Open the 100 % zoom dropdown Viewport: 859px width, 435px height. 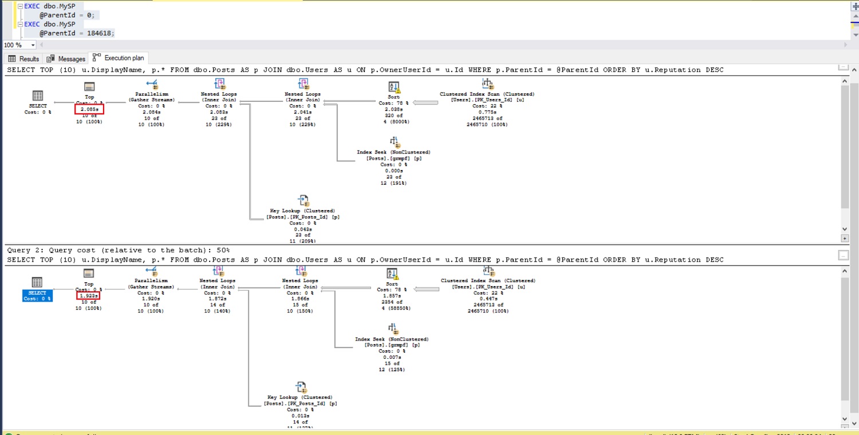coord(33,45)
